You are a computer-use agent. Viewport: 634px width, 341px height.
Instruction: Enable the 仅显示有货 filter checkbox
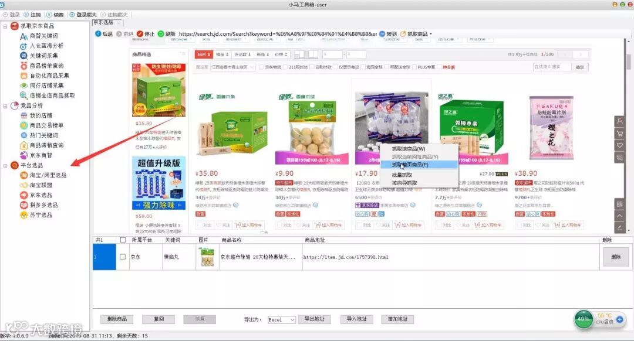click(x=336, y=67)
